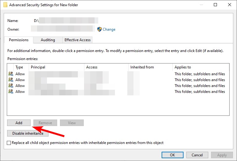This screenshot has height=161, width=237.
Task: Switch to the Auditing tab
Action: click(x=48, y=40)
